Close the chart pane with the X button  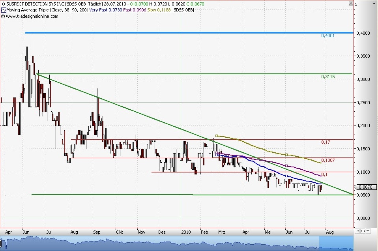pos(350,4)
